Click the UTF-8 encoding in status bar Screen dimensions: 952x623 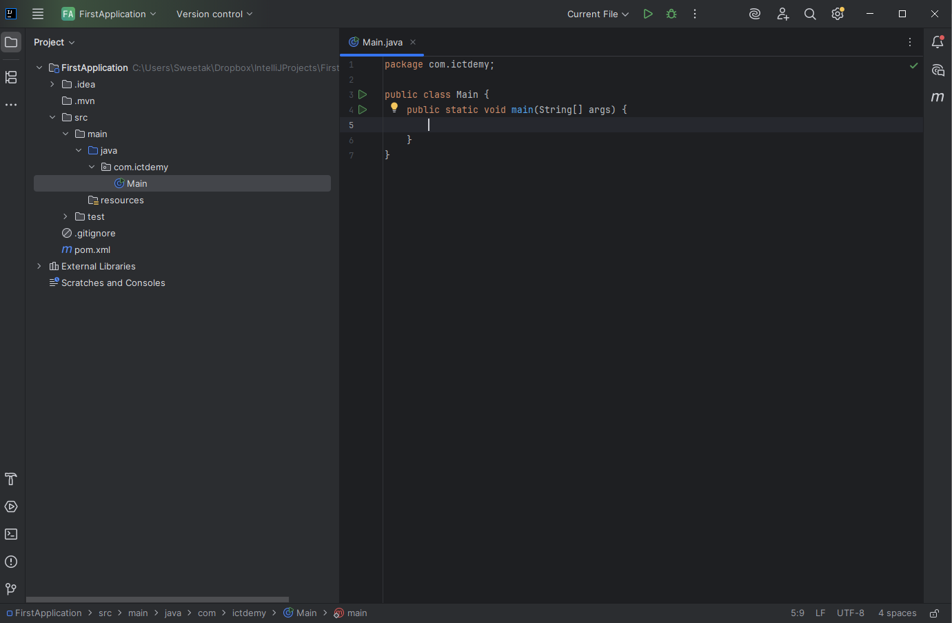[x=850, y=613]
